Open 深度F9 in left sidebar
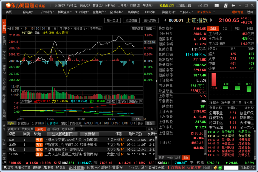Screen dimensions: 258x172 4,69
